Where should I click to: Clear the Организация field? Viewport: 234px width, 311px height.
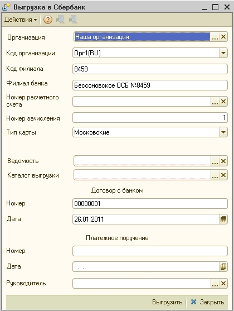[x=223, y=37]
